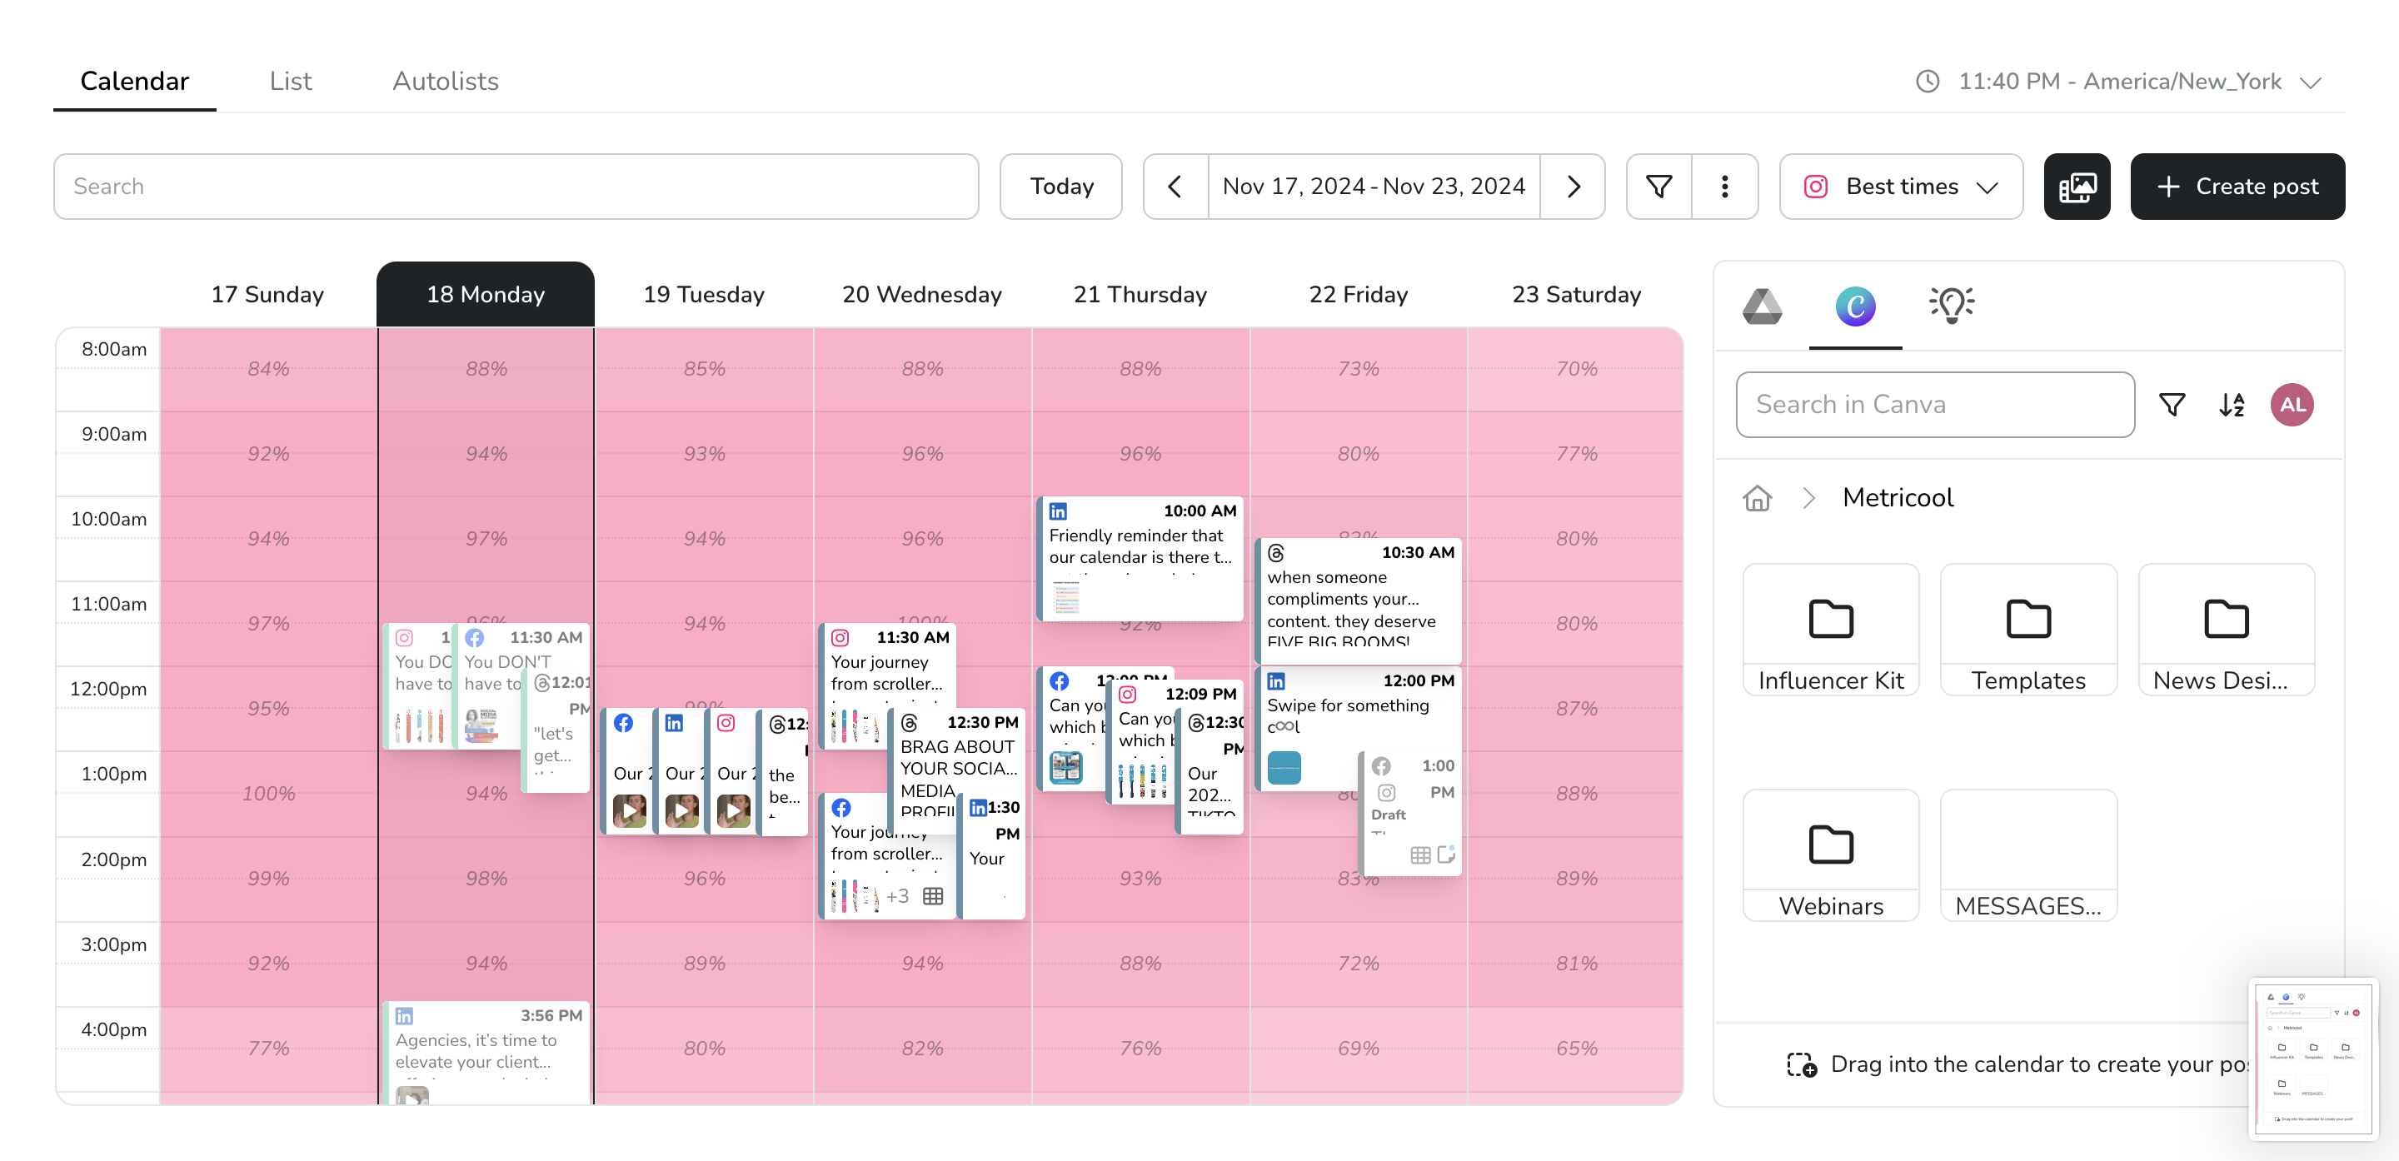The width and height of the screenshot is (2399, 1161).
Task: Open the lightbulb ideas panel
Action: coord(1950,306)
